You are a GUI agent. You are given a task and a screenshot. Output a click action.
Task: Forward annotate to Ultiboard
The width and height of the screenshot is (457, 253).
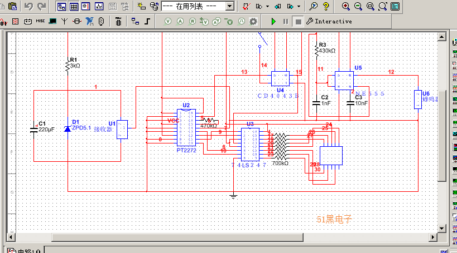(290, 6)
